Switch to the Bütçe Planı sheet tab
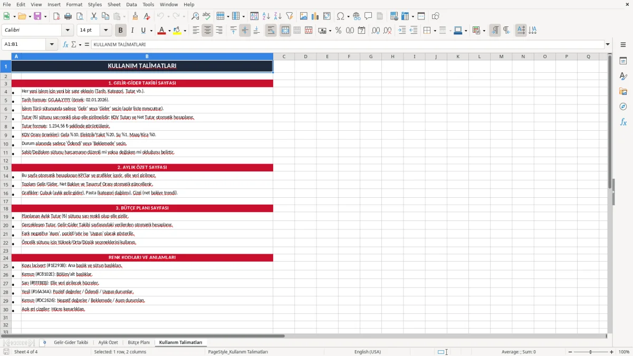This screenshot has width=633, height=356. coord(139,342)
